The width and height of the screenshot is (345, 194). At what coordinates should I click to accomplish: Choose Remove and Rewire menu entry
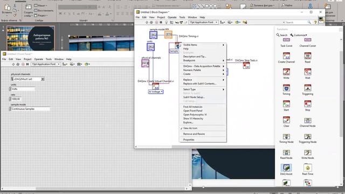203,134
